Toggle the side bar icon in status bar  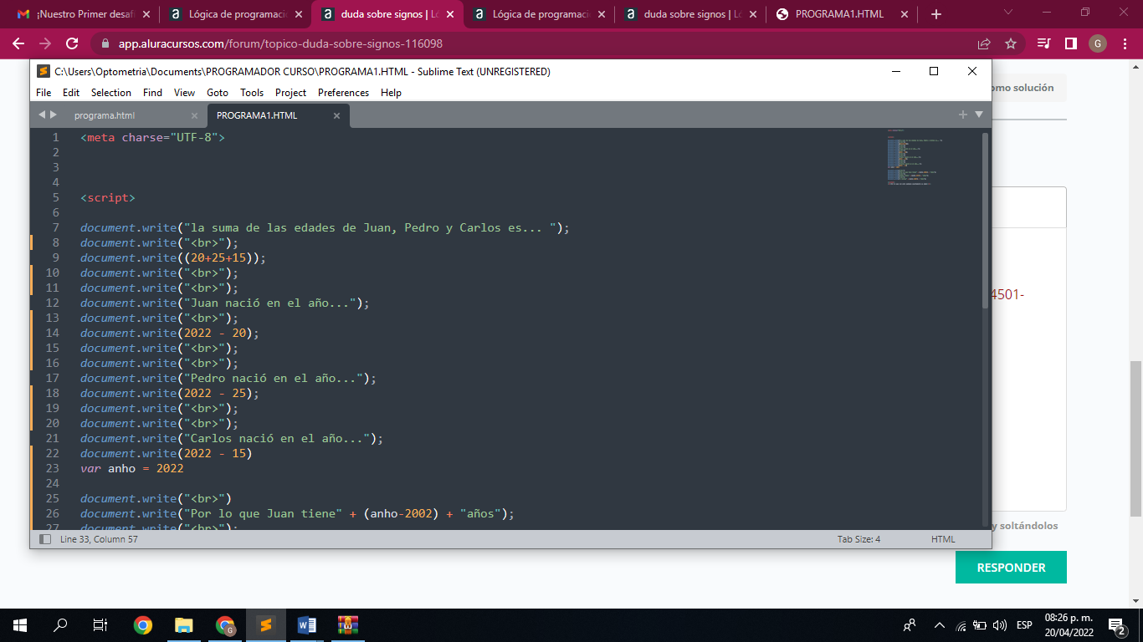pyautogui.click(x=45, y=539)
